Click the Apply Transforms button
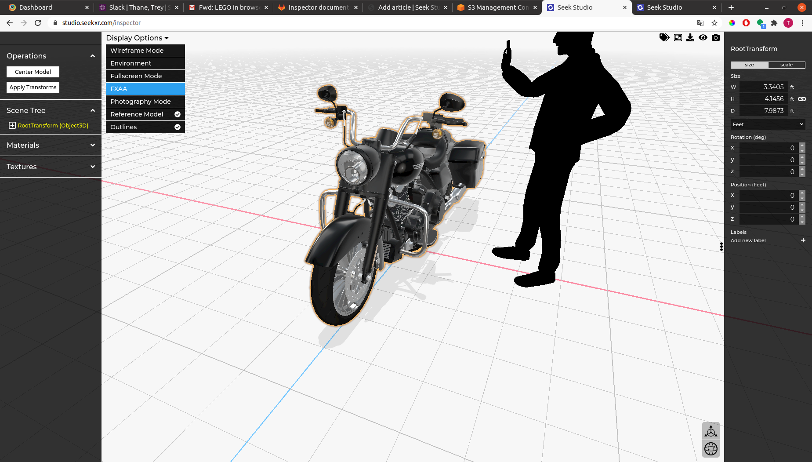The image size is (812, 462). click(x=33, y=87)
